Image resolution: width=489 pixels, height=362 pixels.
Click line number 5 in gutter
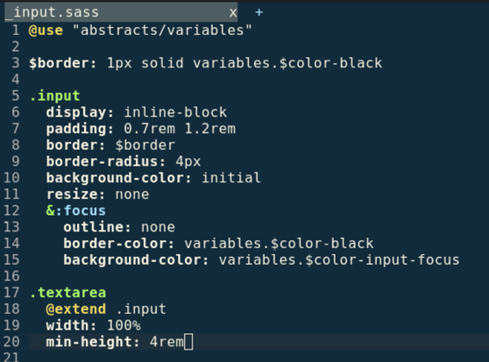15,96
